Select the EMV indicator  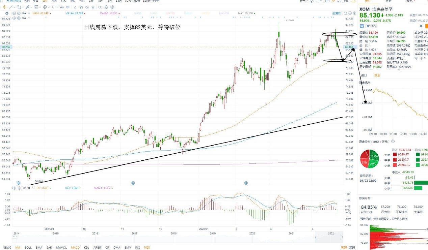point(128,247)
